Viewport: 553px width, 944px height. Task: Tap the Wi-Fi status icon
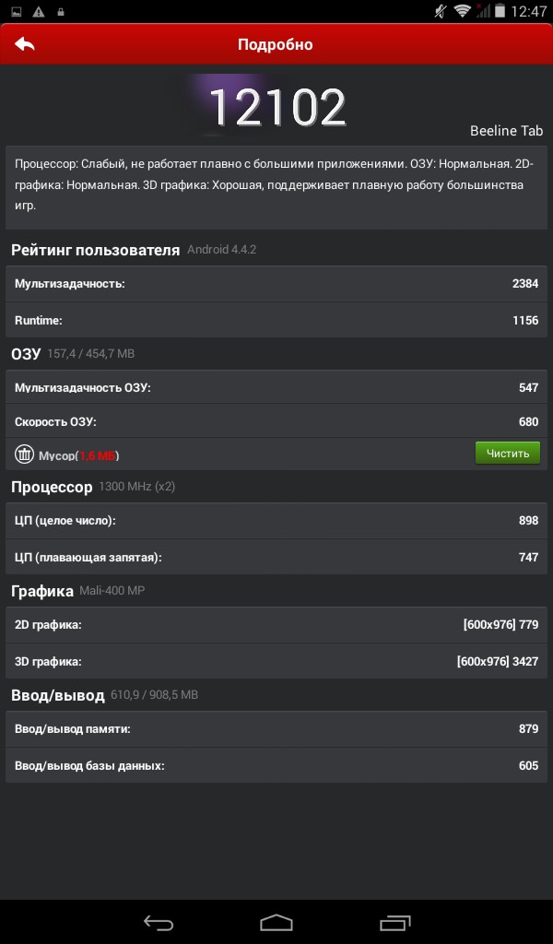point(462,10)
